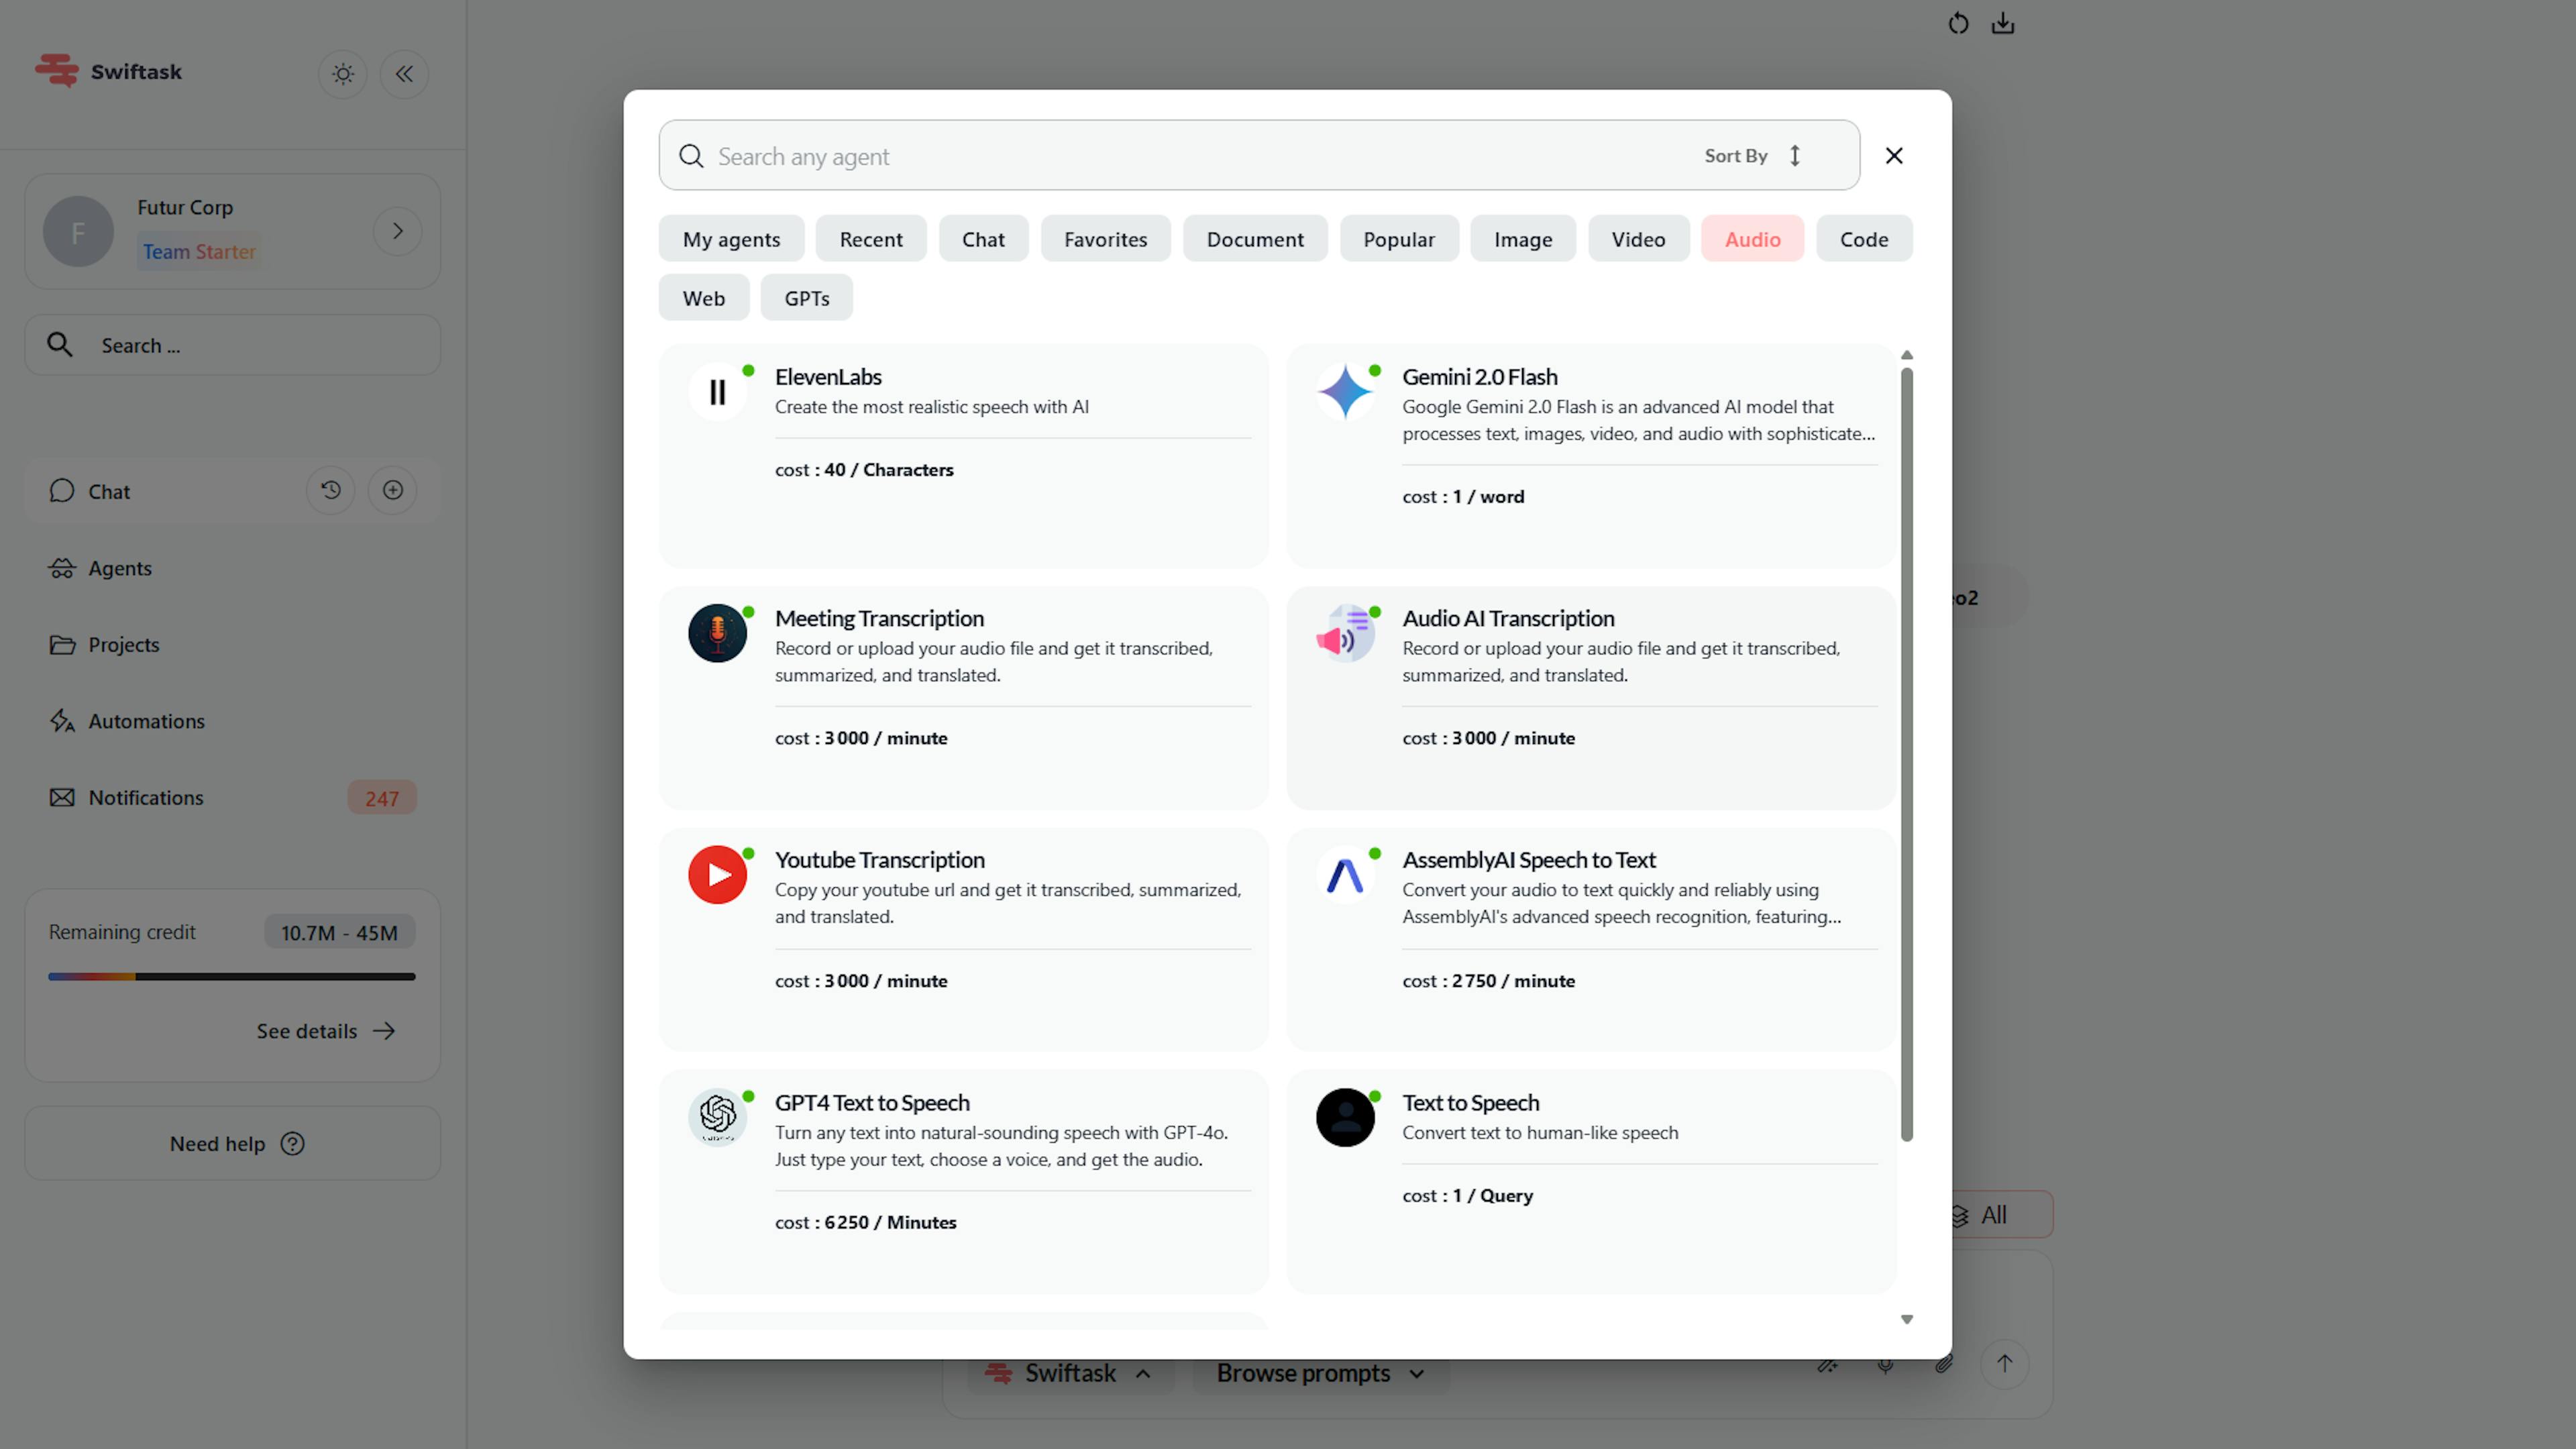
Task: Open the AssemblyAI Speech to Text title
Action: (1528, 860)
